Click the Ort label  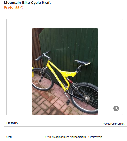coord(9,137)
